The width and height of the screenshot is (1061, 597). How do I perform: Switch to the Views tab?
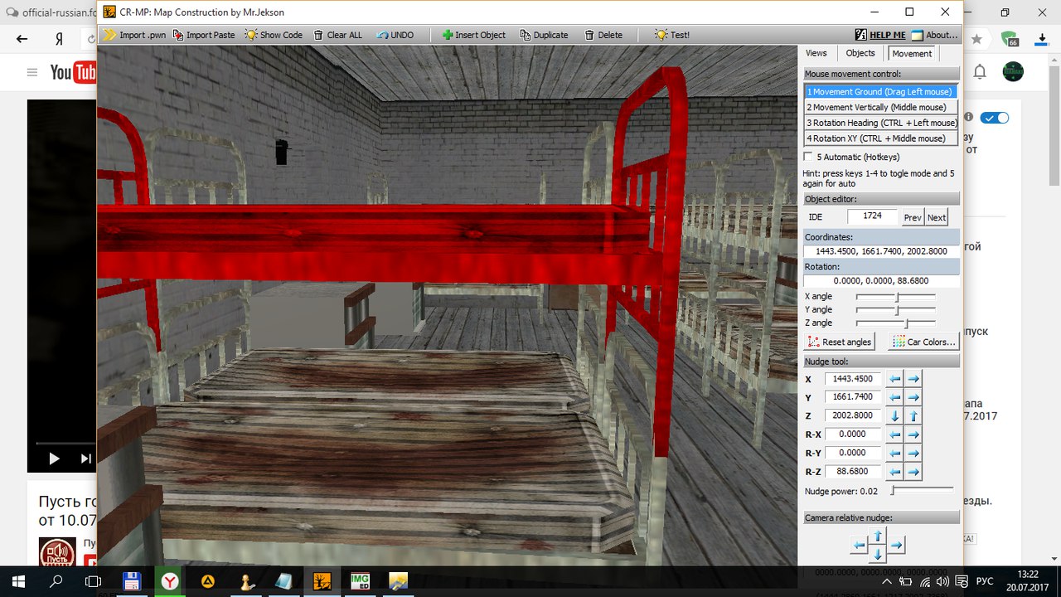pyautogui.click(x=816, y=53)
